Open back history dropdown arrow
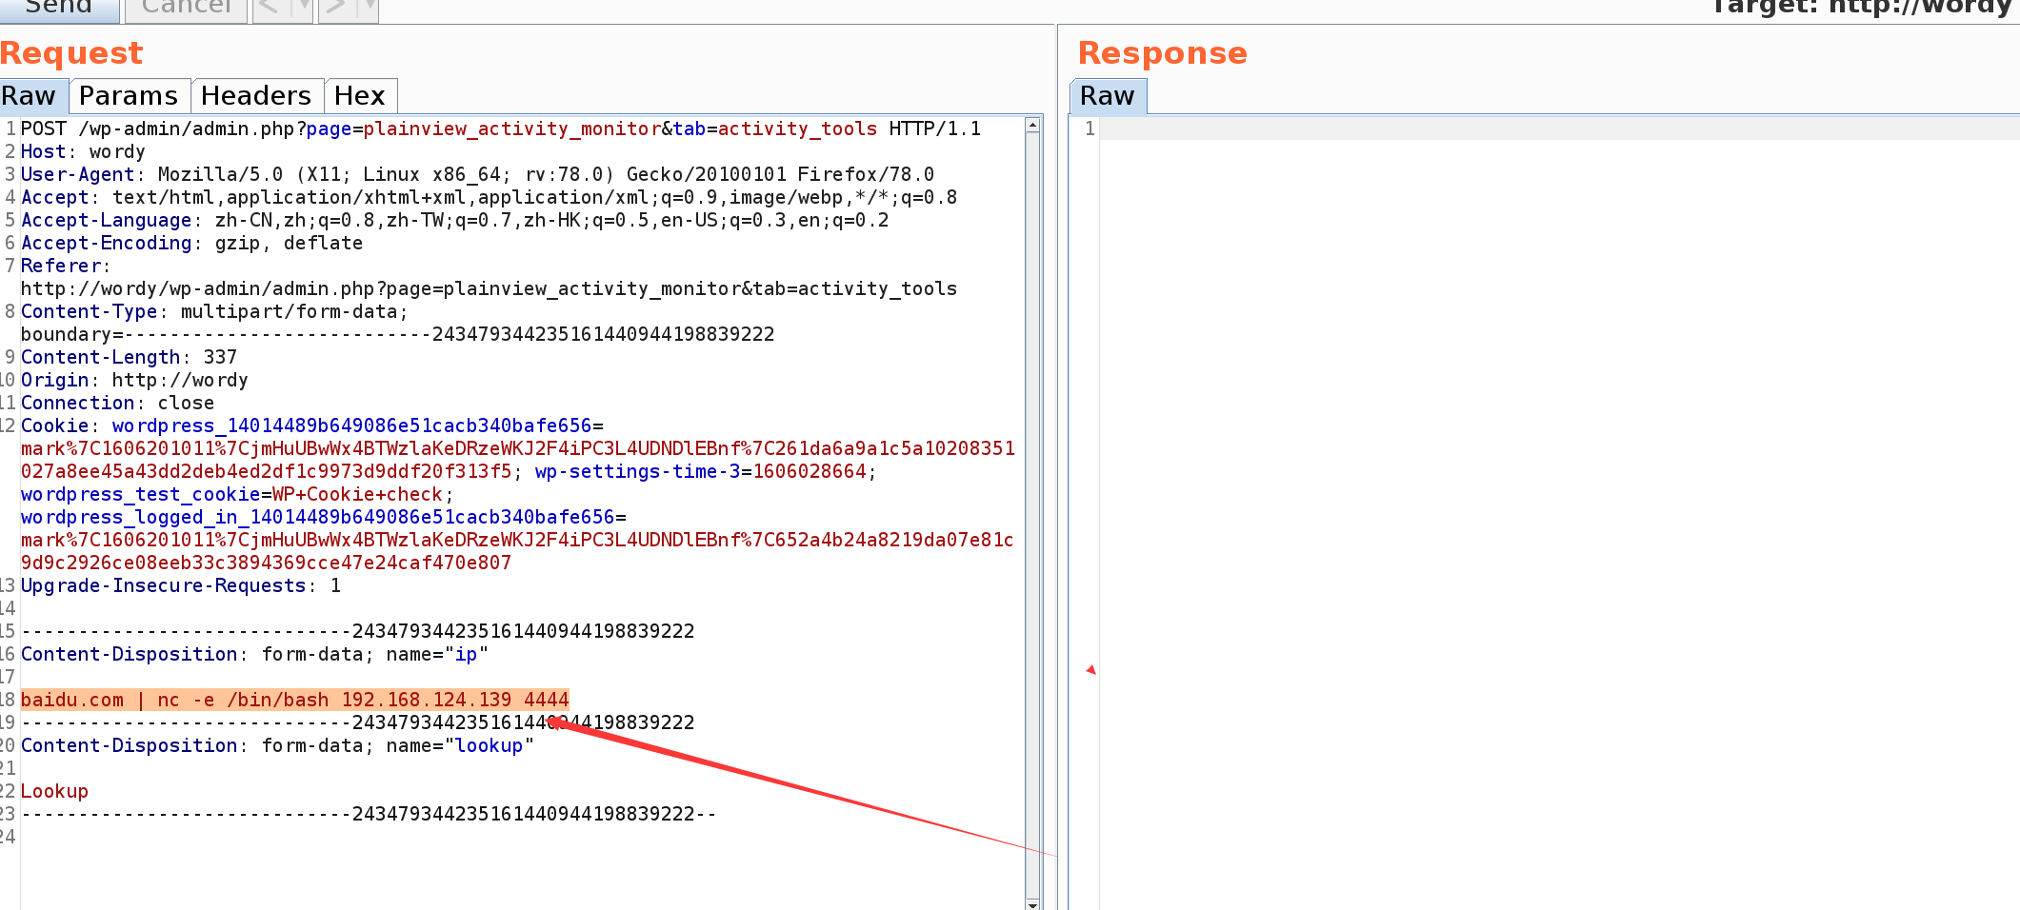Image resolution: width=2020 pixels, height=910 pixels. click(302, 8)
